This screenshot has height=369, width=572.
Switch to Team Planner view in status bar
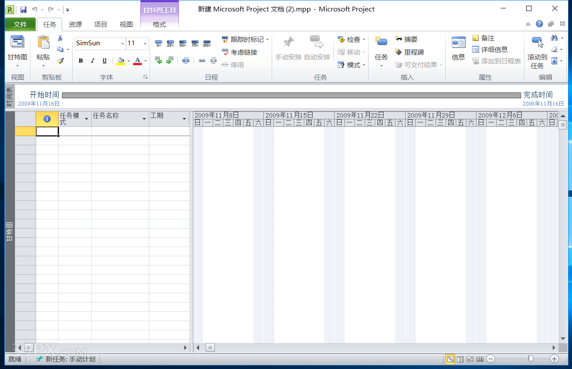[x=470, y=359]
